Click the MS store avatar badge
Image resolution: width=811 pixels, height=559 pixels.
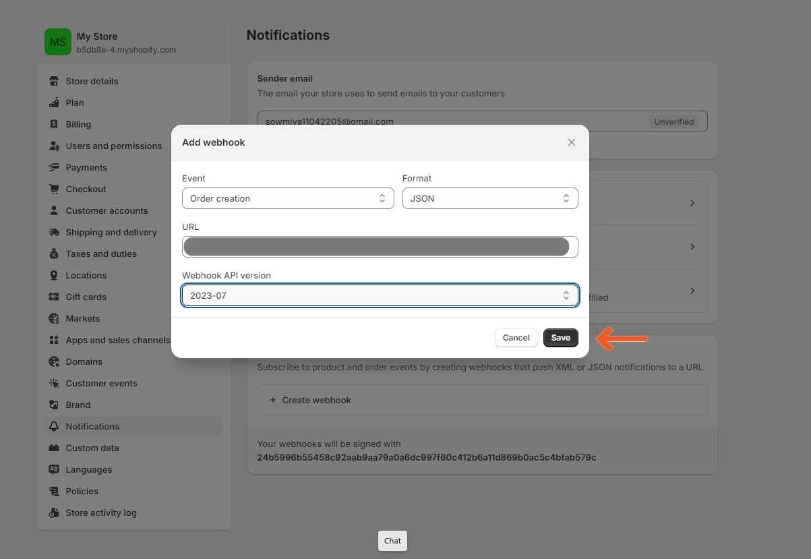click(57, 41)
